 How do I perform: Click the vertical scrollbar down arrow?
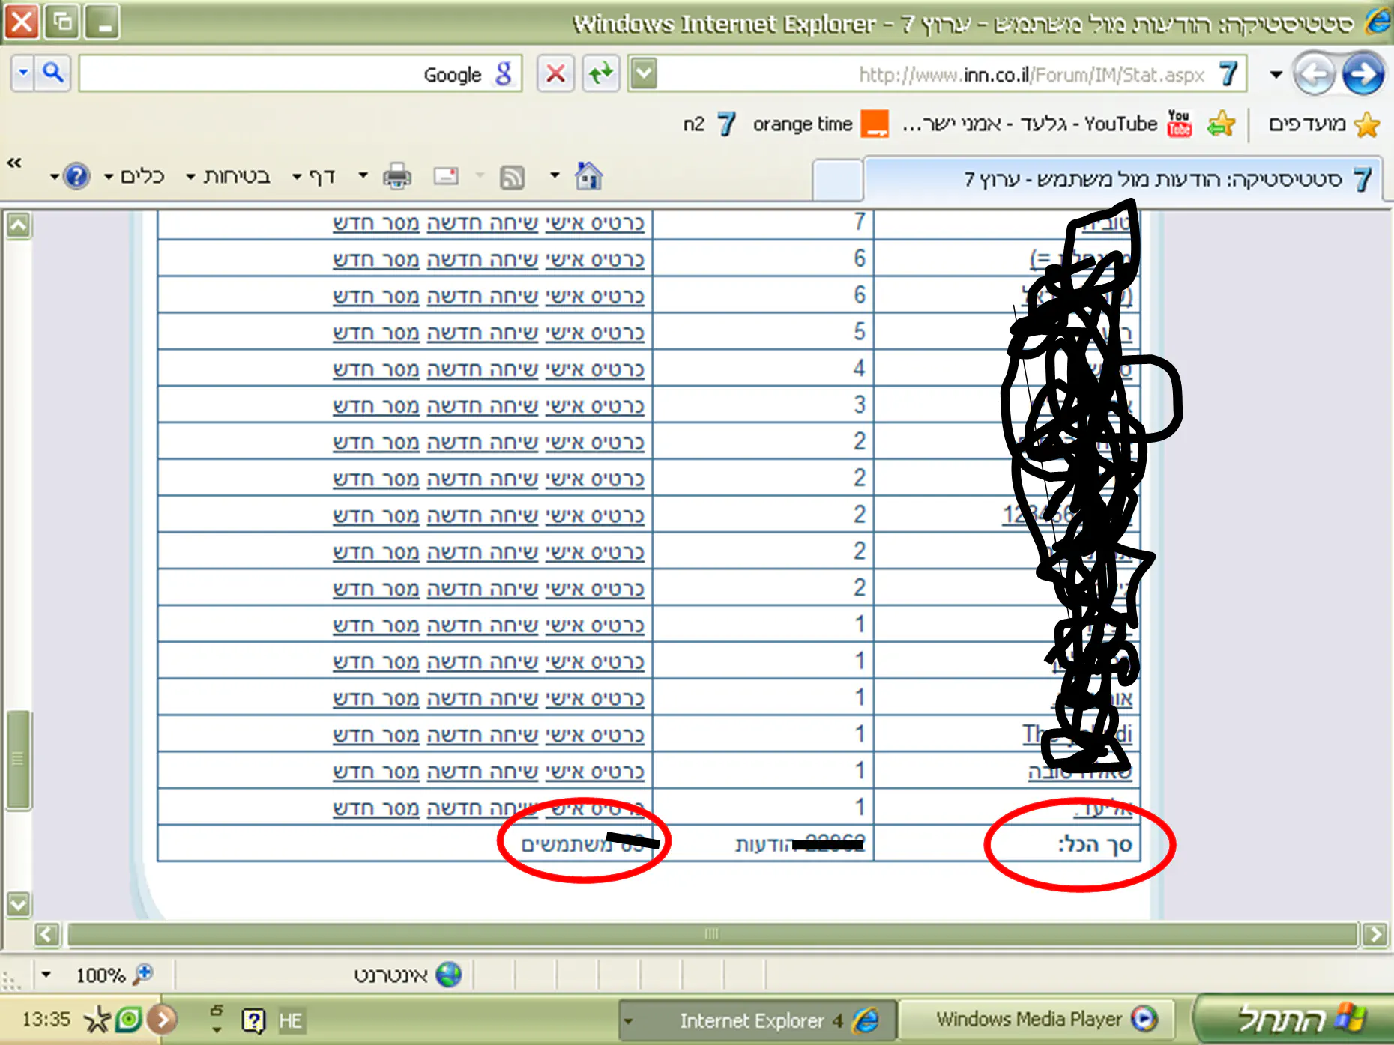point(19,904)
